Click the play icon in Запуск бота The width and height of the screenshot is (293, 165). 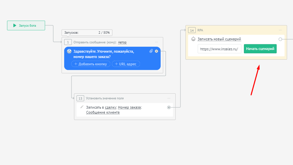15,25
